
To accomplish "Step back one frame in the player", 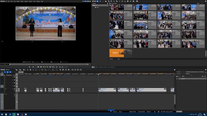I will click(44, 67).
